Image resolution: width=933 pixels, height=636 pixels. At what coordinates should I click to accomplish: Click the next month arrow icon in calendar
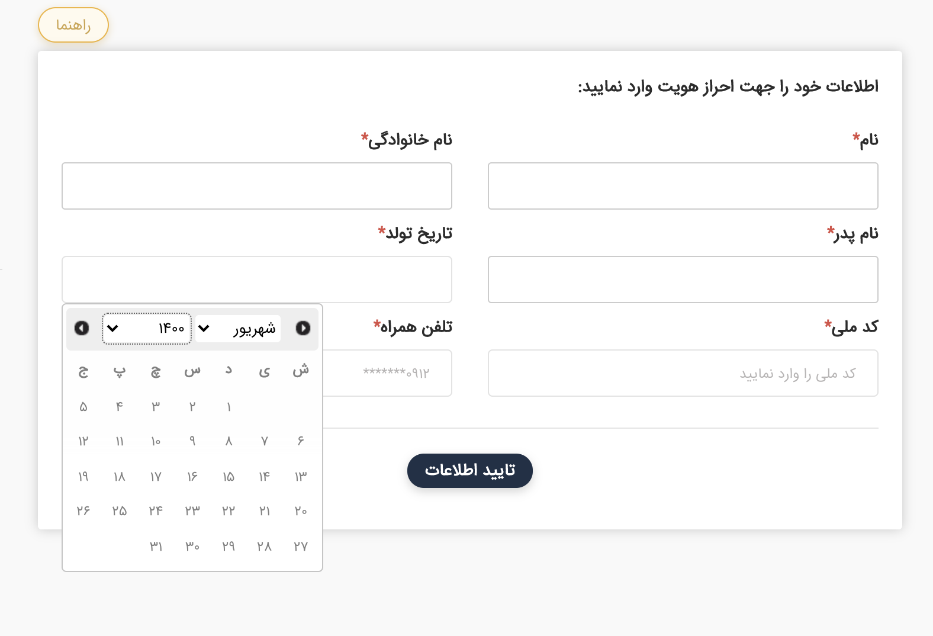pyautogui.click(x=82, y=328)
